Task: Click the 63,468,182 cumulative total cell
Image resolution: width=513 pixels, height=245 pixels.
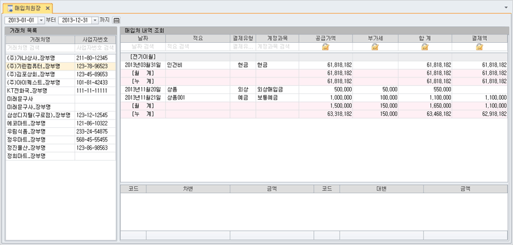Action: click(x=425, y=114)
